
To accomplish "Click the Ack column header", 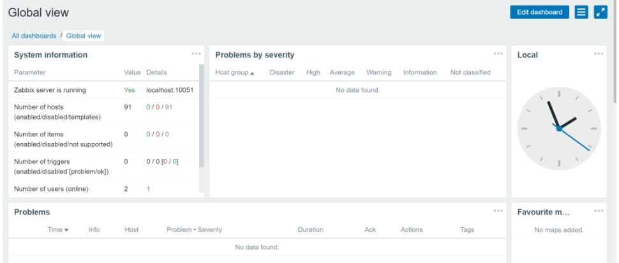I will tap(370, 230).
